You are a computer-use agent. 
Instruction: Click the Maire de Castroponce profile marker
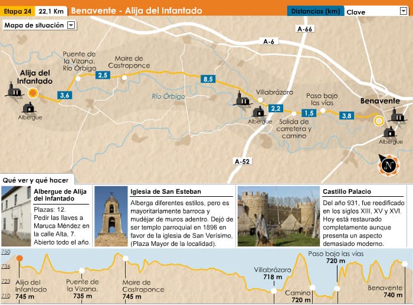pos(125,258)
